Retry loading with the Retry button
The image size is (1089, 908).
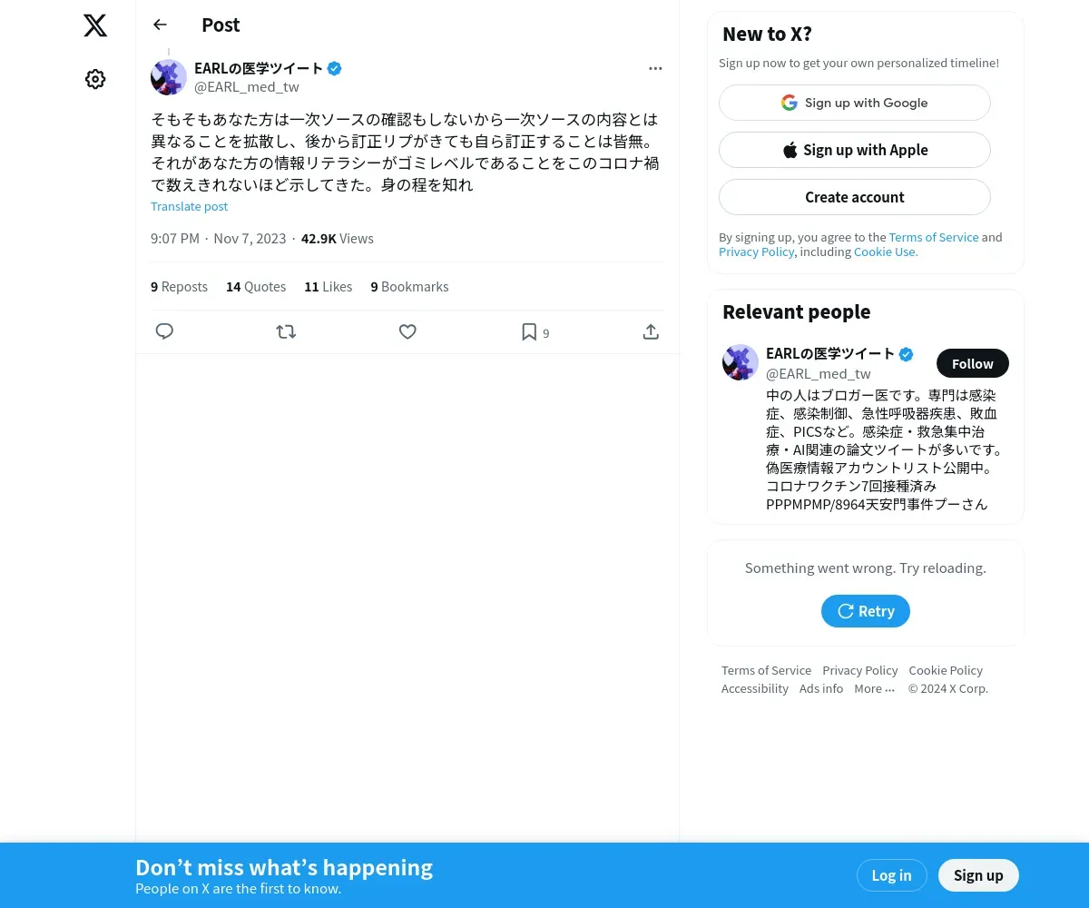coord(866,611)
